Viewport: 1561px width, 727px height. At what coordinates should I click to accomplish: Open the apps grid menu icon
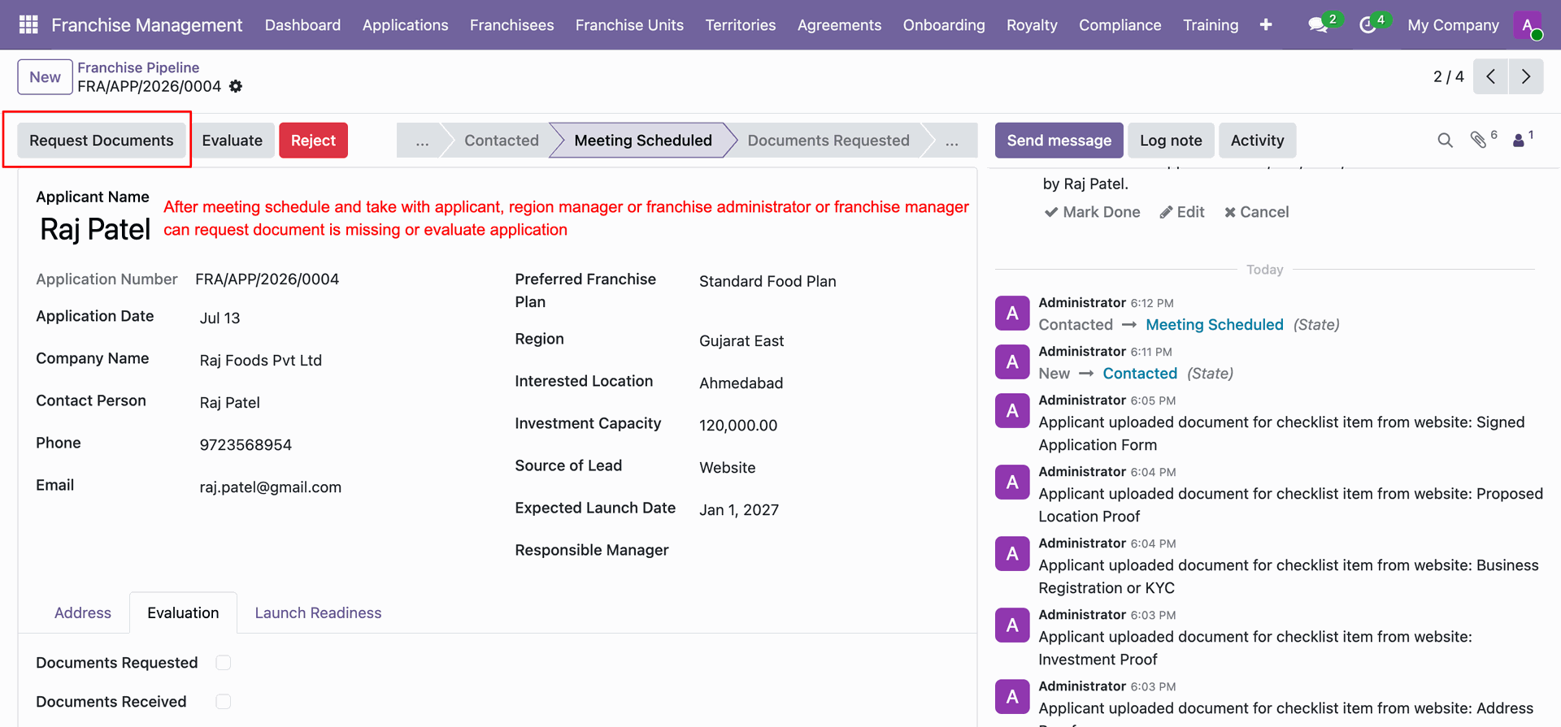pos(28,25)
